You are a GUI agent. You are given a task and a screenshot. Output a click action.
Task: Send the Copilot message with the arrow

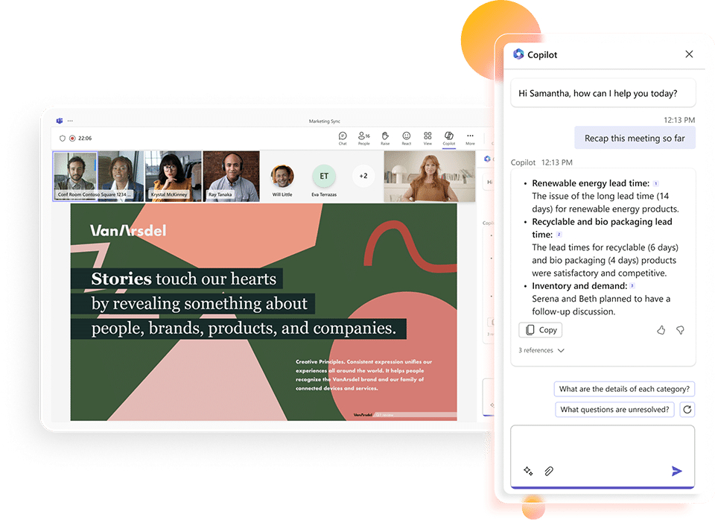click(676, 470)
